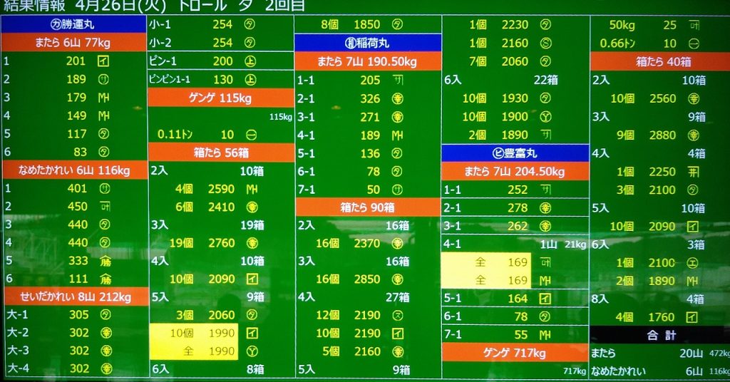Click the buyer mark on the 大-1 row
Viewport: 730px width, 382px height.
[x=103, y=314]
